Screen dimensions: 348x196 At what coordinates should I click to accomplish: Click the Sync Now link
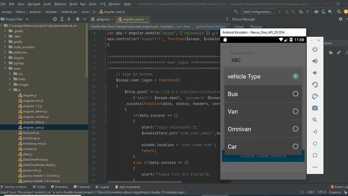[x=183, y=27]
